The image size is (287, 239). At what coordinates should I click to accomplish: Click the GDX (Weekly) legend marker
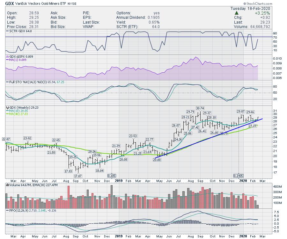point(7,108)
